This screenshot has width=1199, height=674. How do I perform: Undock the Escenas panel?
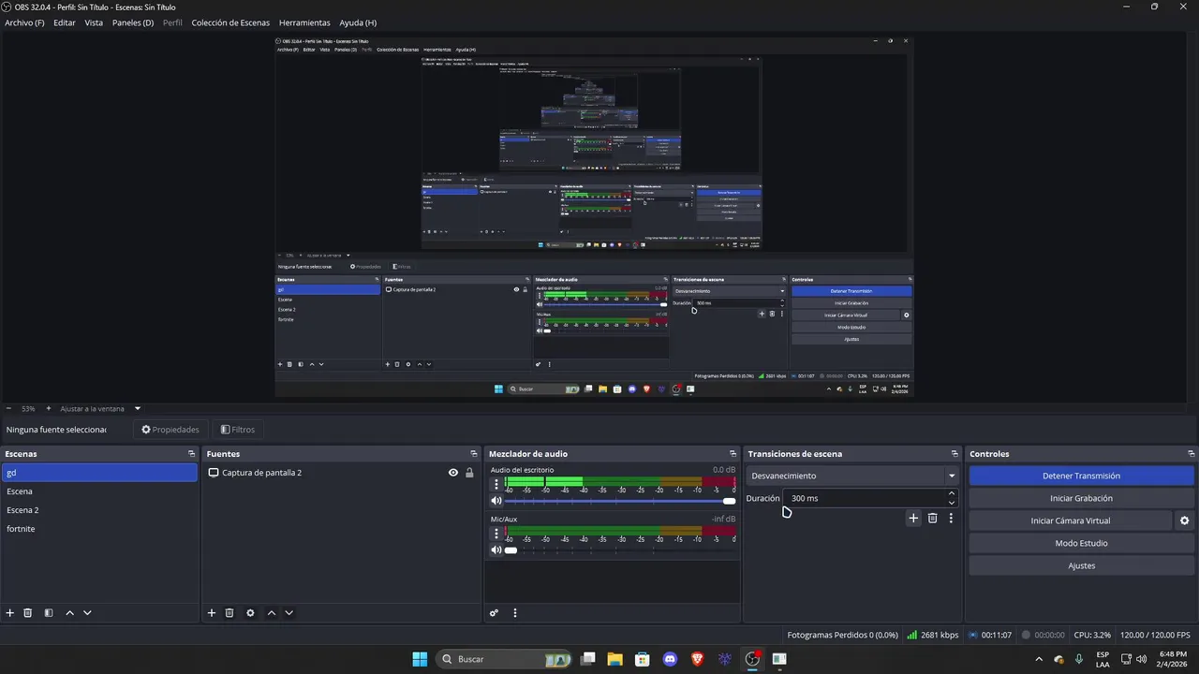[191, 454]
